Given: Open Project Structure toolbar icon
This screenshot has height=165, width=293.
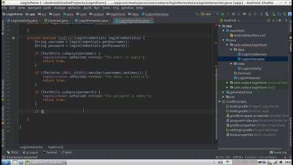Looking at the screenshot, I should pyautogui.click(x=279, y=14).
